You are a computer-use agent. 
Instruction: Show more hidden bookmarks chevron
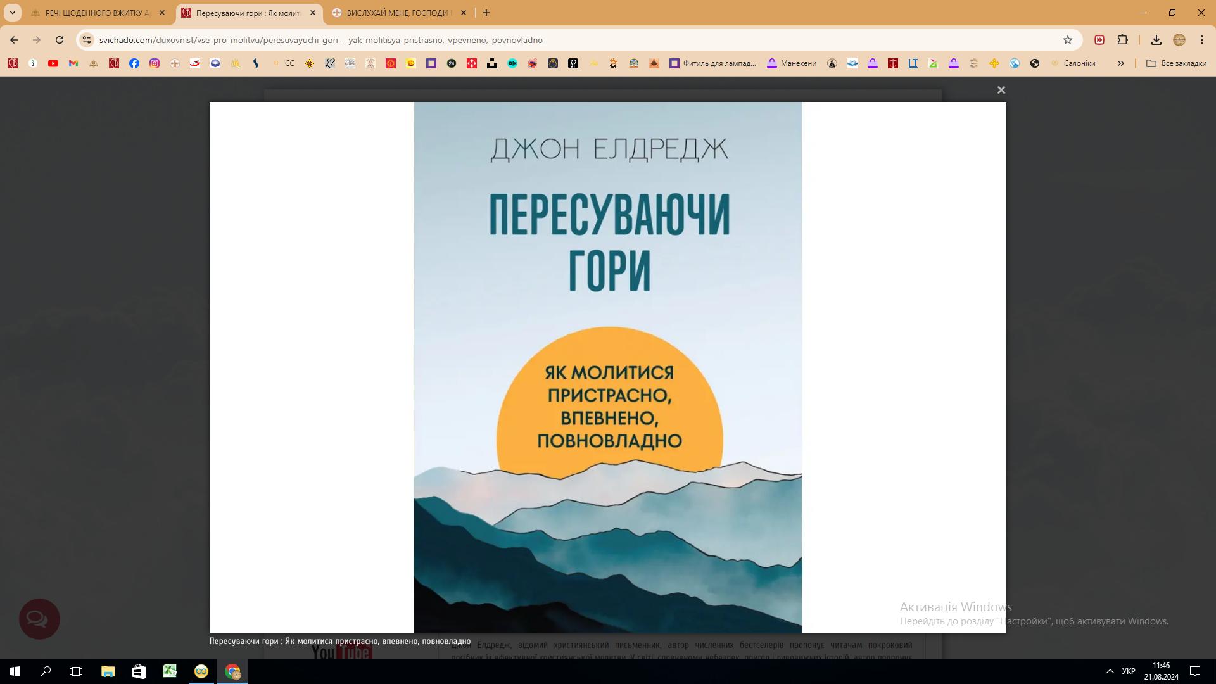click(x=1120, y=63)
